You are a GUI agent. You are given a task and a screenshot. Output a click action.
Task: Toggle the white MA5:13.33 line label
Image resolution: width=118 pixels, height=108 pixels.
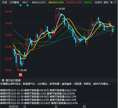[x=39, y=2]
